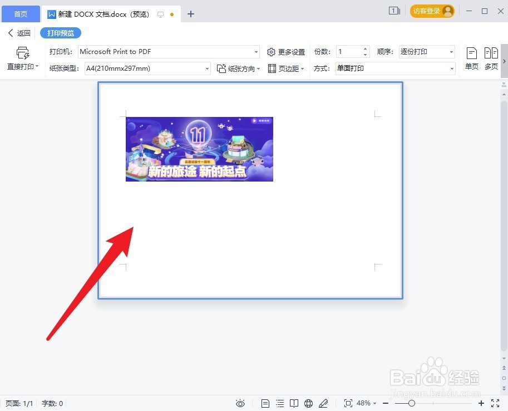Zoom in with the plus button

(481, 403)
